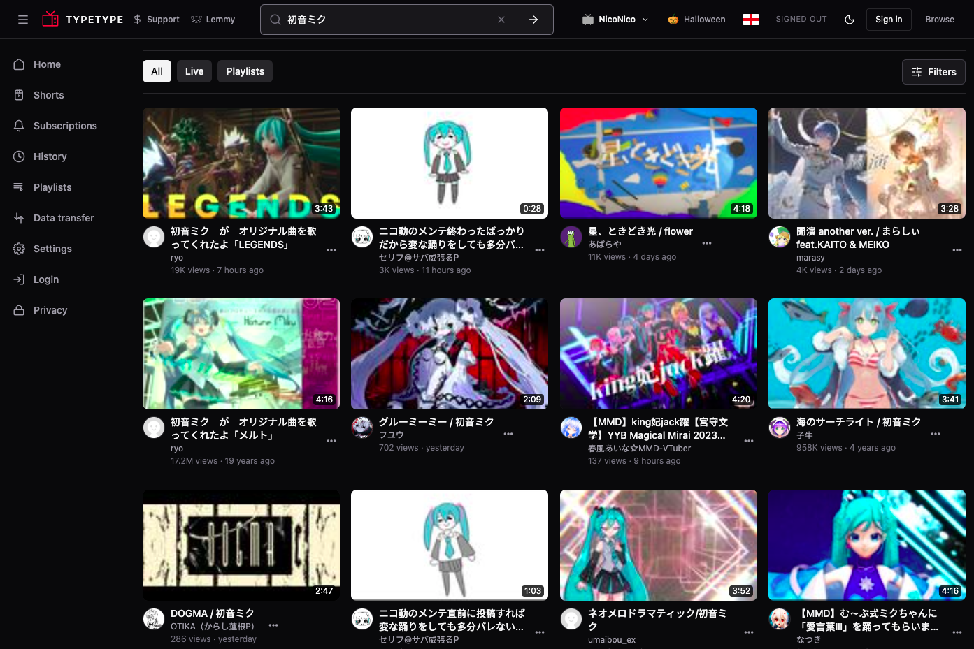
Task: Open the 海のサーチライト video title
Action: point(859,422)
